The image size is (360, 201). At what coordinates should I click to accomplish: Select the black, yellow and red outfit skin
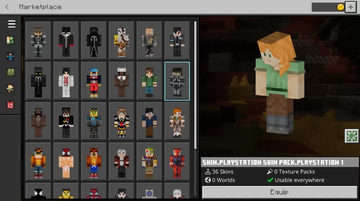(121, 121)
